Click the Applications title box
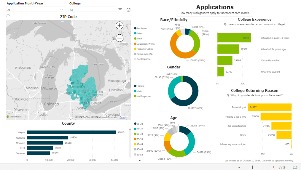This screenshot has height=170, width=301. point(215,9)
